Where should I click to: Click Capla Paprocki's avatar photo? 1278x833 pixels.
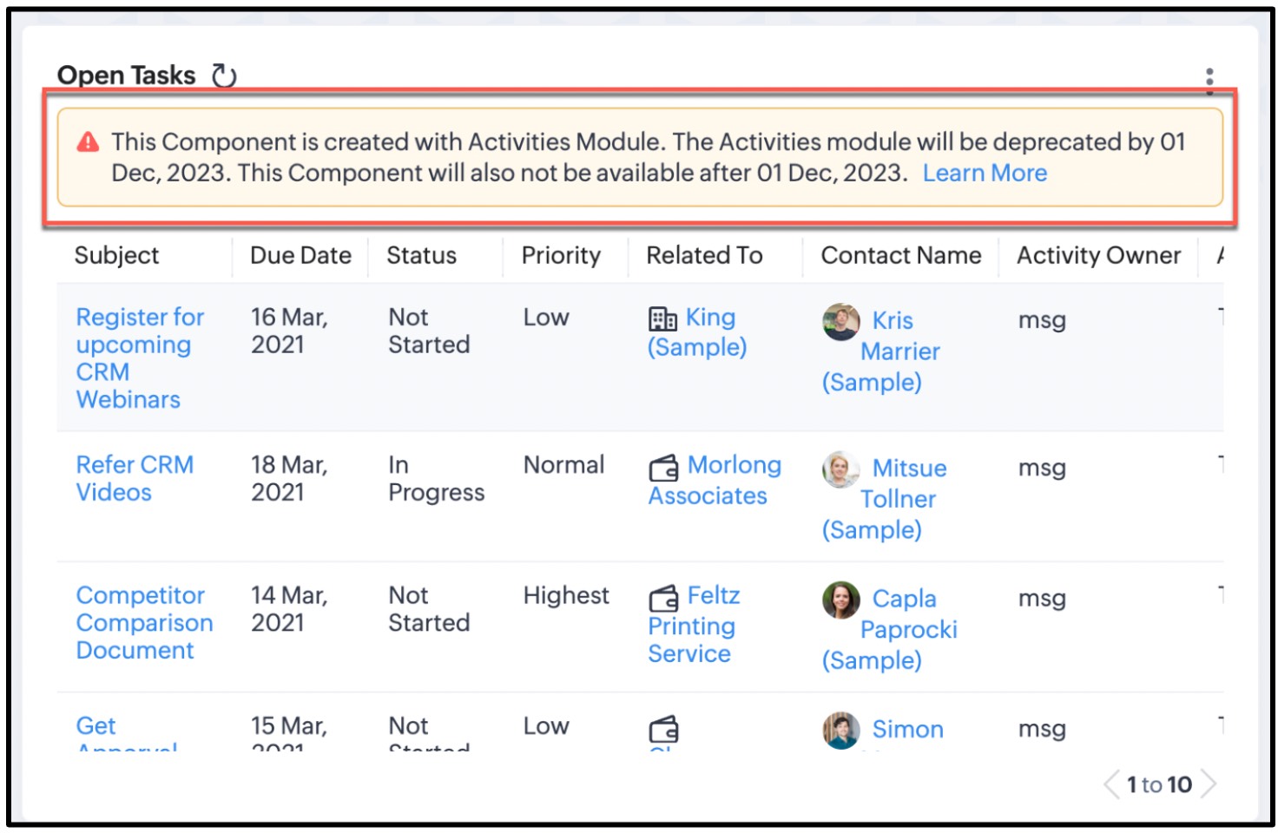coord(840,600)
